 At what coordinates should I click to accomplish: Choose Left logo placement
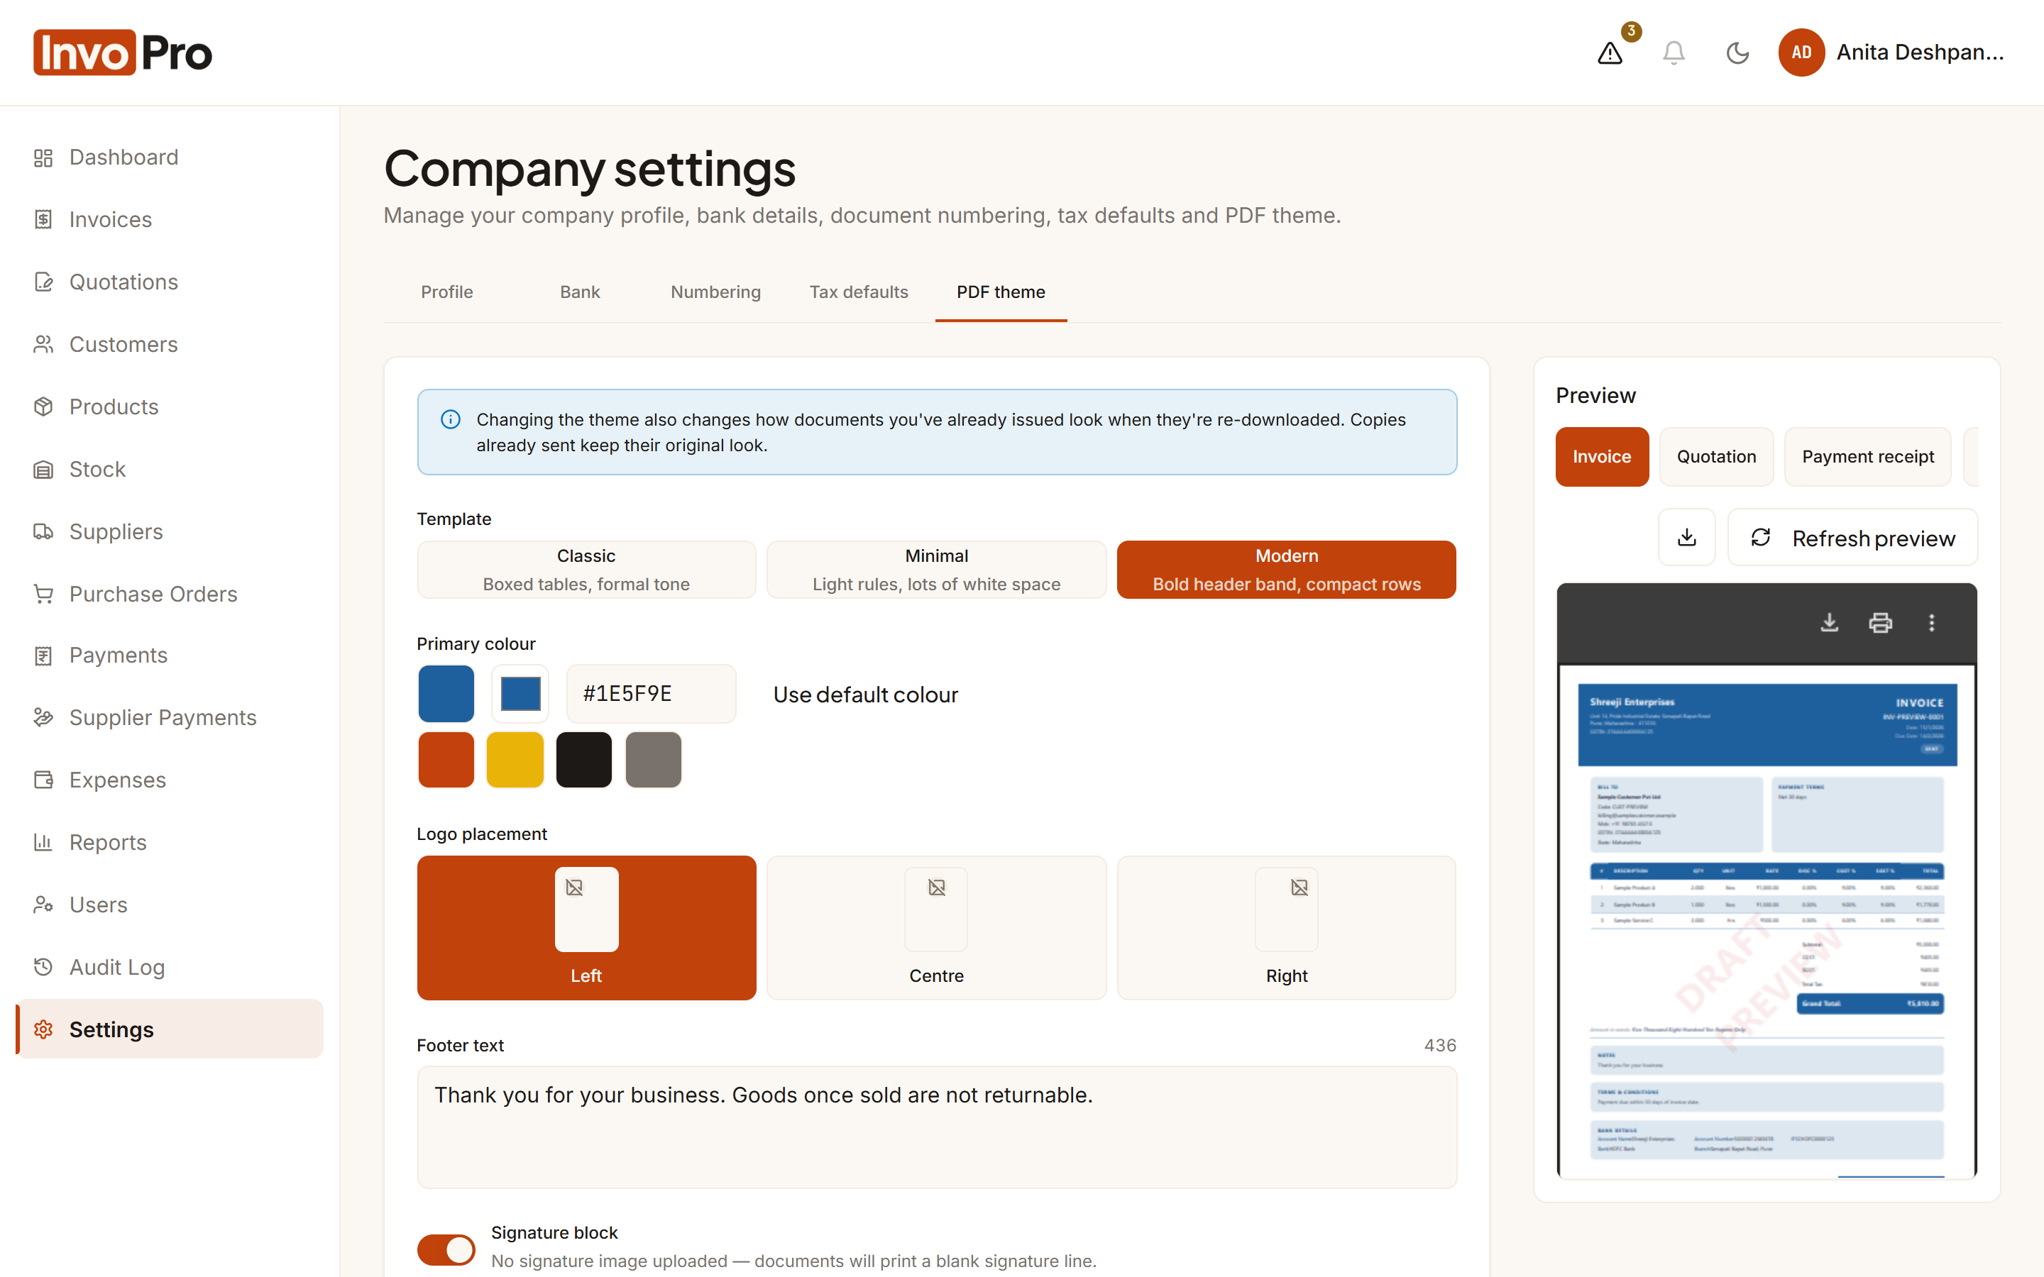[586, 928]
